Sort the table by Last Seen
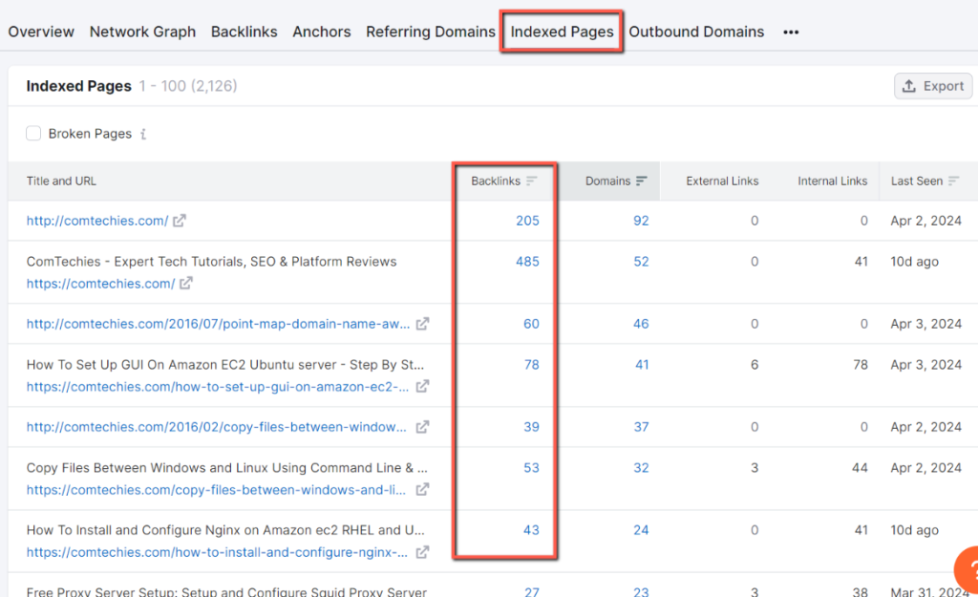Viewport: 978px width, 597px height. tap(925, 181)
